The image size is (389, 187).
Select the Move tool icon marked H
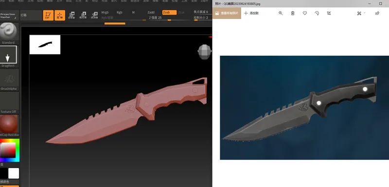71,16
